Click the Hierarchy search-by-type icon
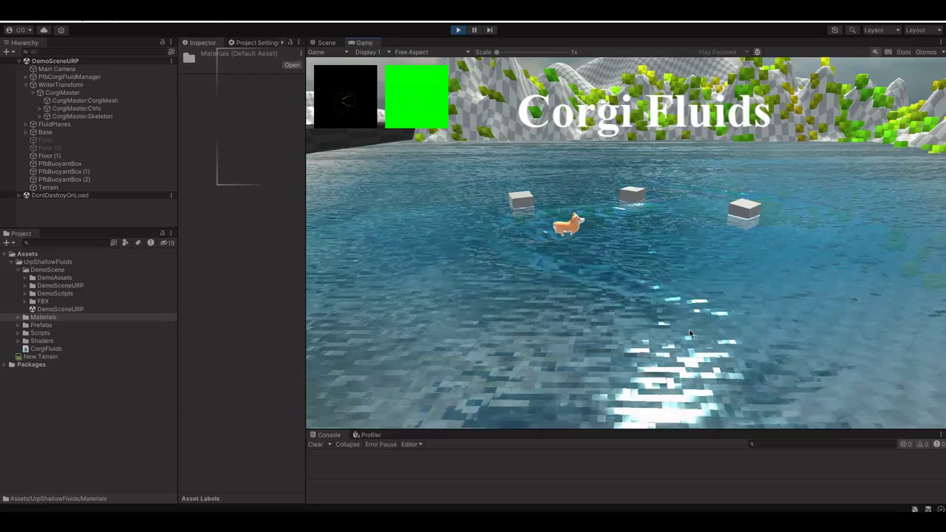The width and height of the screenshot is (946, 532). [171, 52]
